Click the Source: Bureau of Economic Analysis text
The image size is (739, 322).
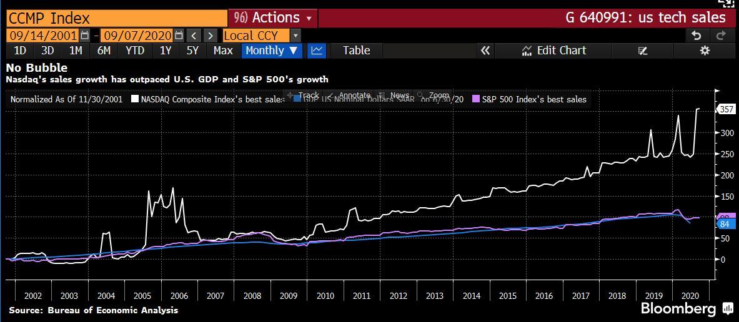pos(94,310)
